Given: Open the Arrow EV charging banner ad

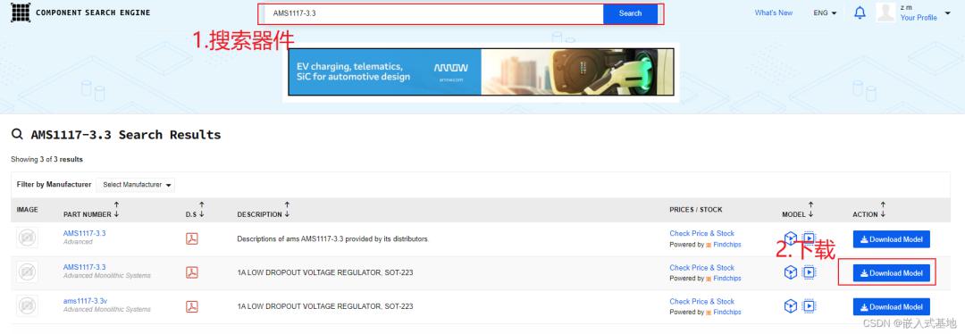Looking at the screenshot, I should tap(482, 71).
